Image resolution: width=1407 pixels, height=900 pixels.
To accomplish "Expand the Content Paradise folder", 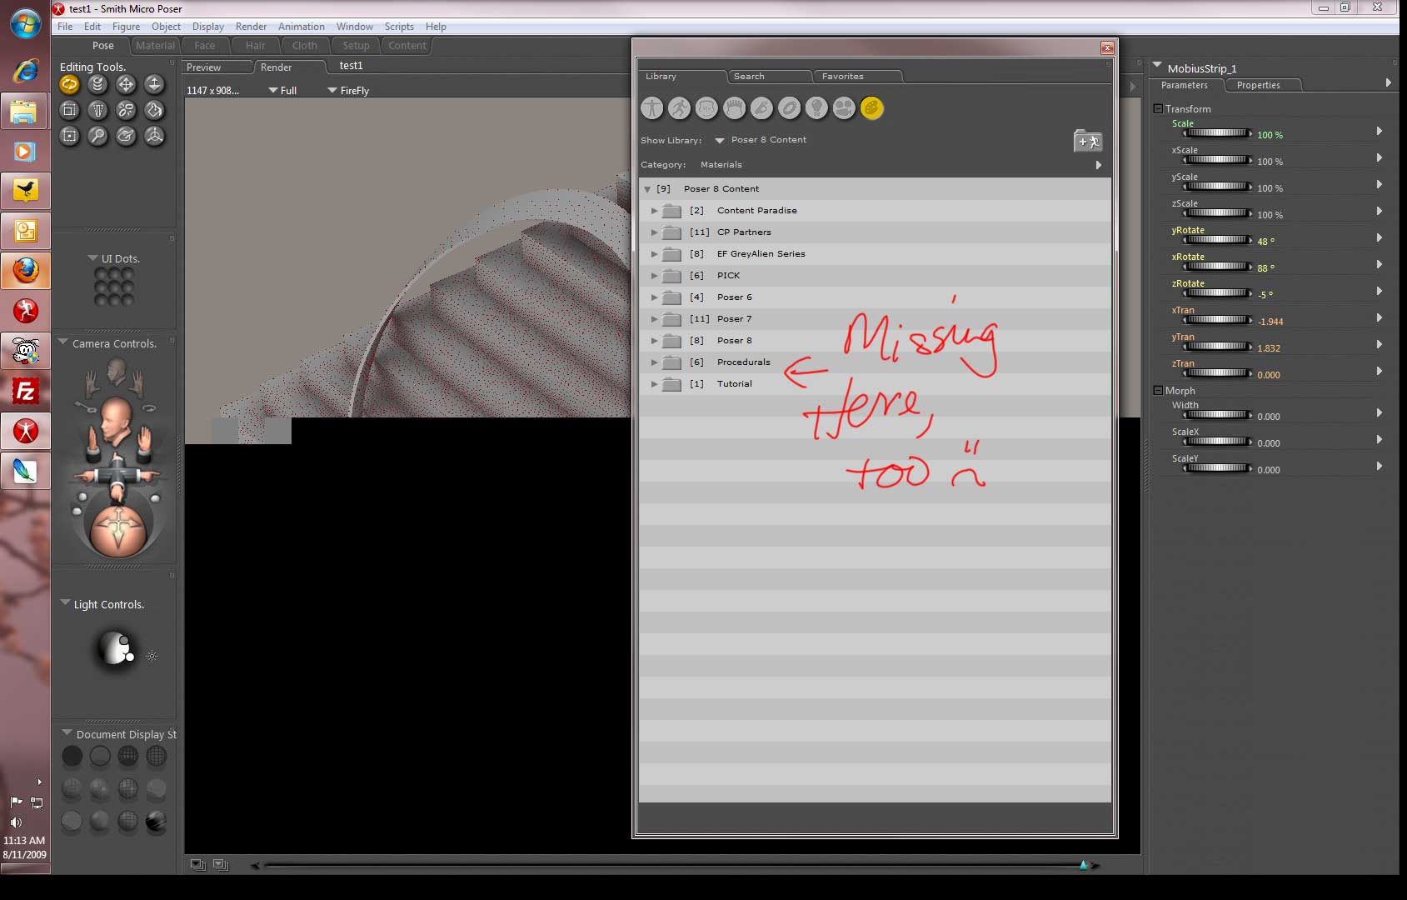I will pyautogui.click(x=655, y=211).
